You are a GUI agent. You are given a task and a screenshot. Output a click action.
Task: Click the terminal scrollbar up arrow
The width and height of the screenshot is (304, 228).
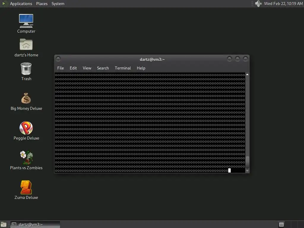pyautogui.click(x=247, y=75)
